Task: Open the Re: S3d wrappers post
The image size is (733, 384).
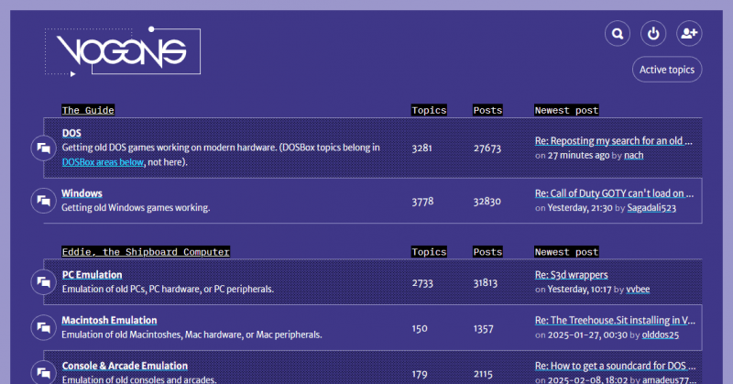Action: (571, 275)
